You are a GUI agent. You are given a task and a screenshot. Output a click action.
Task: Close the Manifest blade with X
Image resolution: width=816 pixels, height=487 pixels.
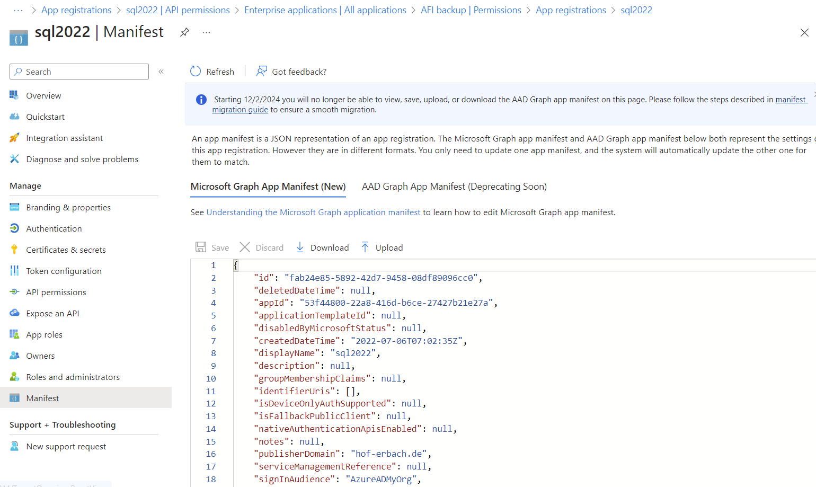(804, 32)
